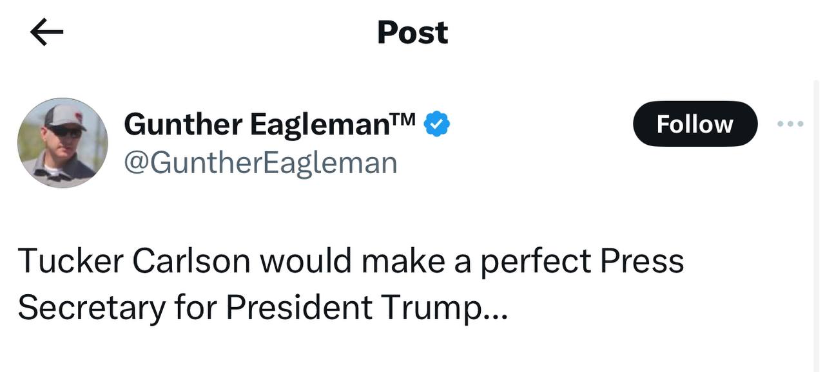The image size is (825, 372).
Task: Click the cap in the avatar photo
Action: [64, 116]
